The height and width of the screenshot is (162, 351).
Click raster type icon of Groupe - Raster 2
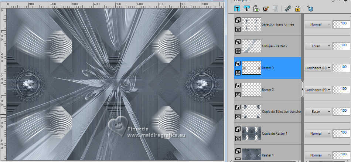point(238,42)
